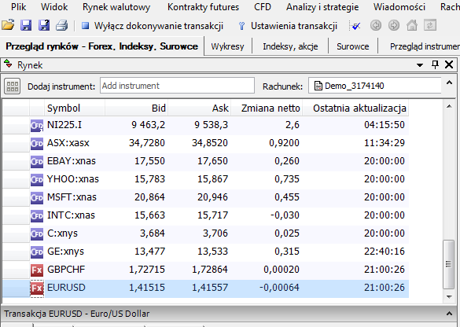This screenshot has width=460, height=327.
Task: Select the GBPCHF symbol
Action: pos(66,270)
